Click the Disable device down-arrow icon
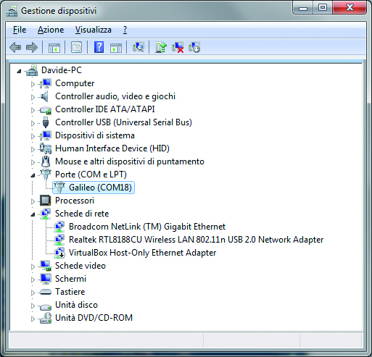 (194, 47)
